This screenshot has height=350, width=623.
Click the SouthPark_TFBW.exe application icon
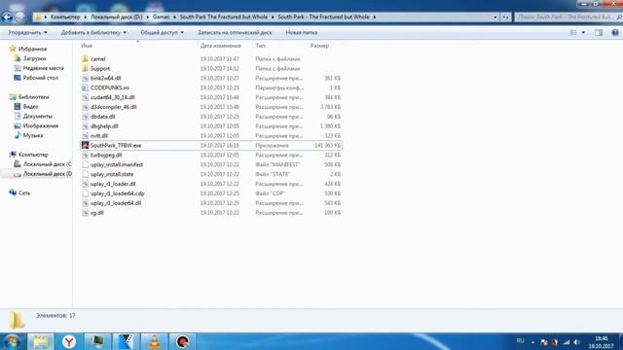tap(85, 145)
